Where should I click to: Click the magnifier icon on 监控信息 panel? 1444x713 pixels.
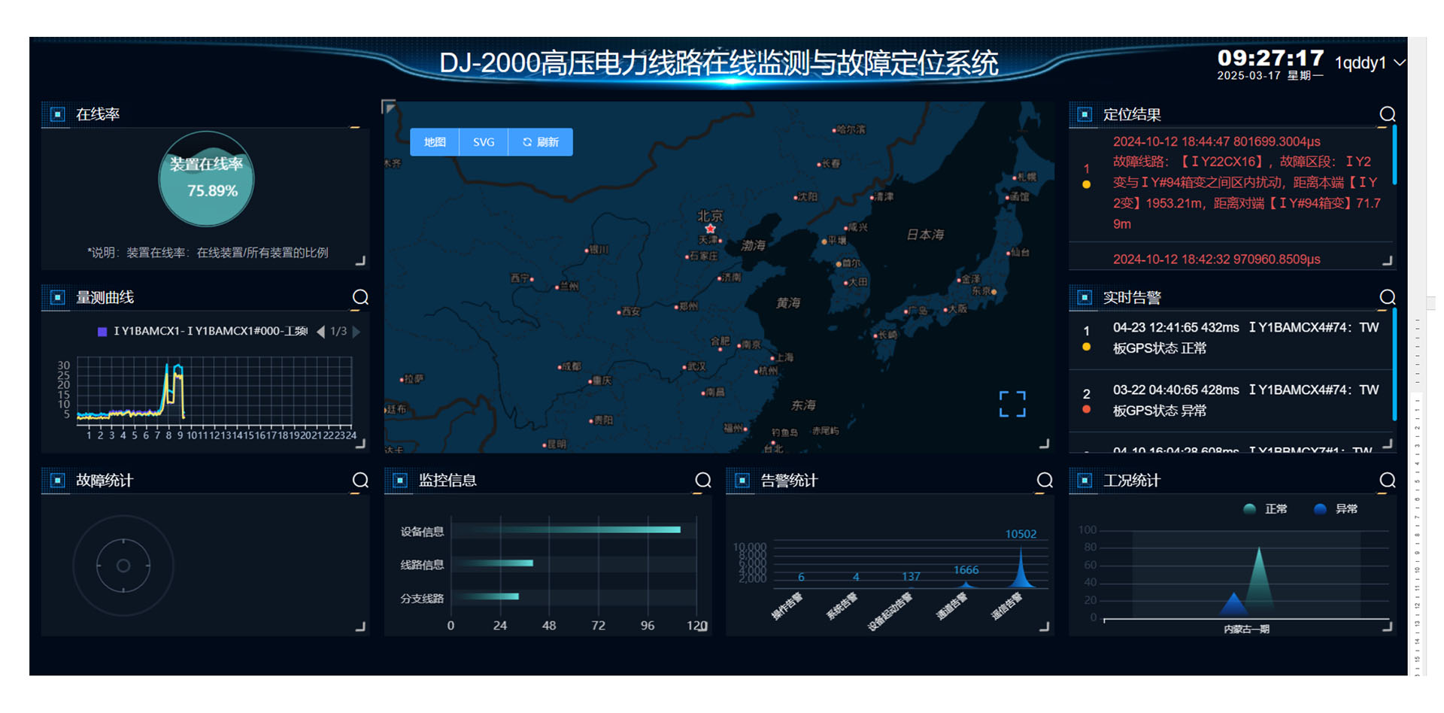(702, 480)
